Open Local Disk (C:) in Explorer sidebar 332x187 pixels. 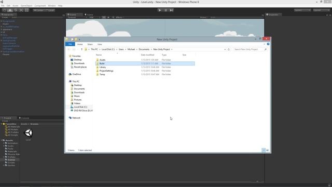(79, 107)
